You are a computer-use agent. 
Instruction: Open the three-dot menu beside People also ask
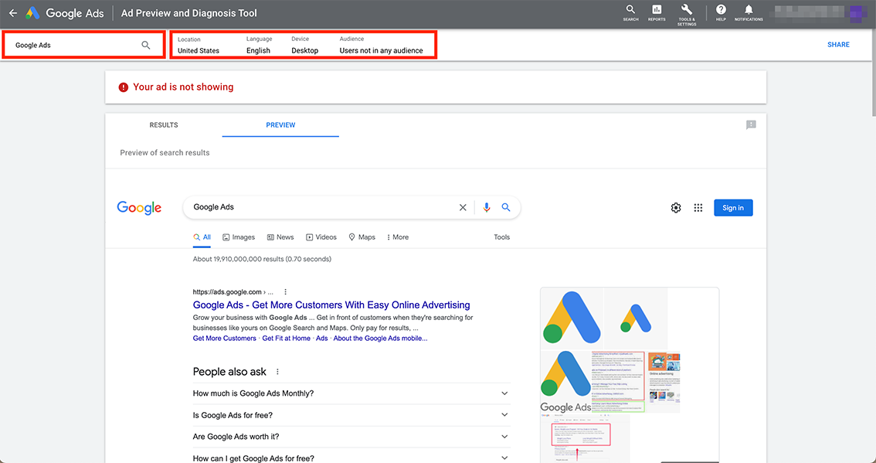coord(277,372)
